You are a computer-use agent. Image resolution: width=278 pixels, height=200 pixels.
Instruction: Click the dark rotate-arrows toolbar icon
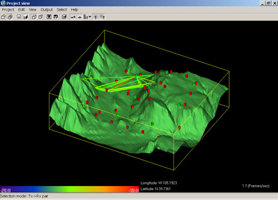[x=56, y=17]
